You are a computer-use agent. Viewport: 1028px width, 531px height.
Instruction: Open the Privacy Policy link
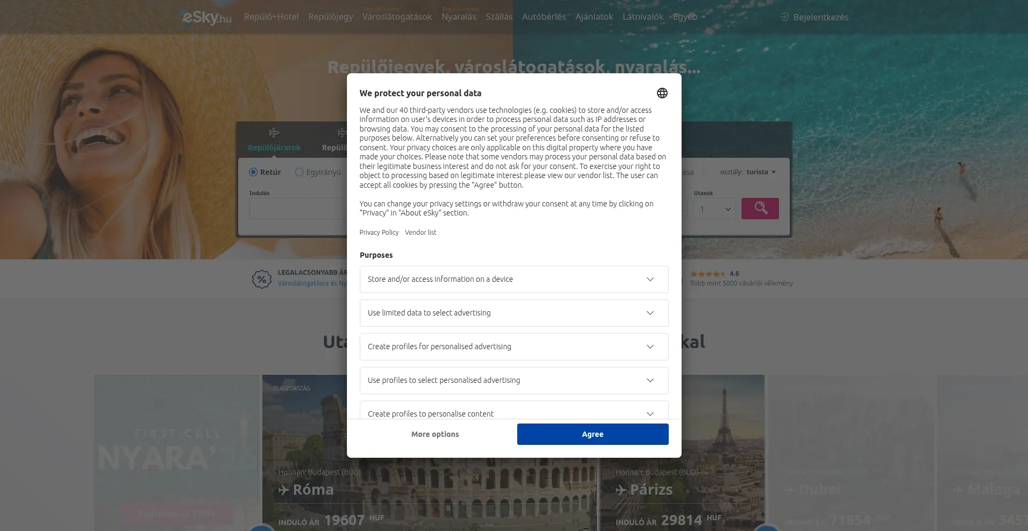click(x=379, y=233)
